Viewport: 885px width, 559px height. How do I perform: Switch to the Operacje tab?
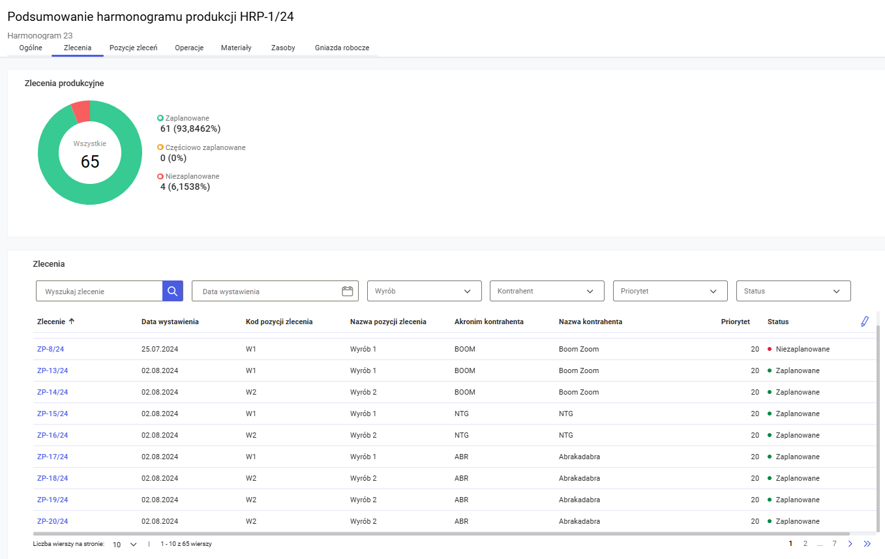pyautogui.click(x=189, y=48)
